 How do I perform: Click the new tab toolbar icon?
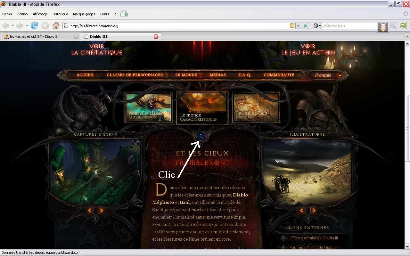tap(124, 14)
